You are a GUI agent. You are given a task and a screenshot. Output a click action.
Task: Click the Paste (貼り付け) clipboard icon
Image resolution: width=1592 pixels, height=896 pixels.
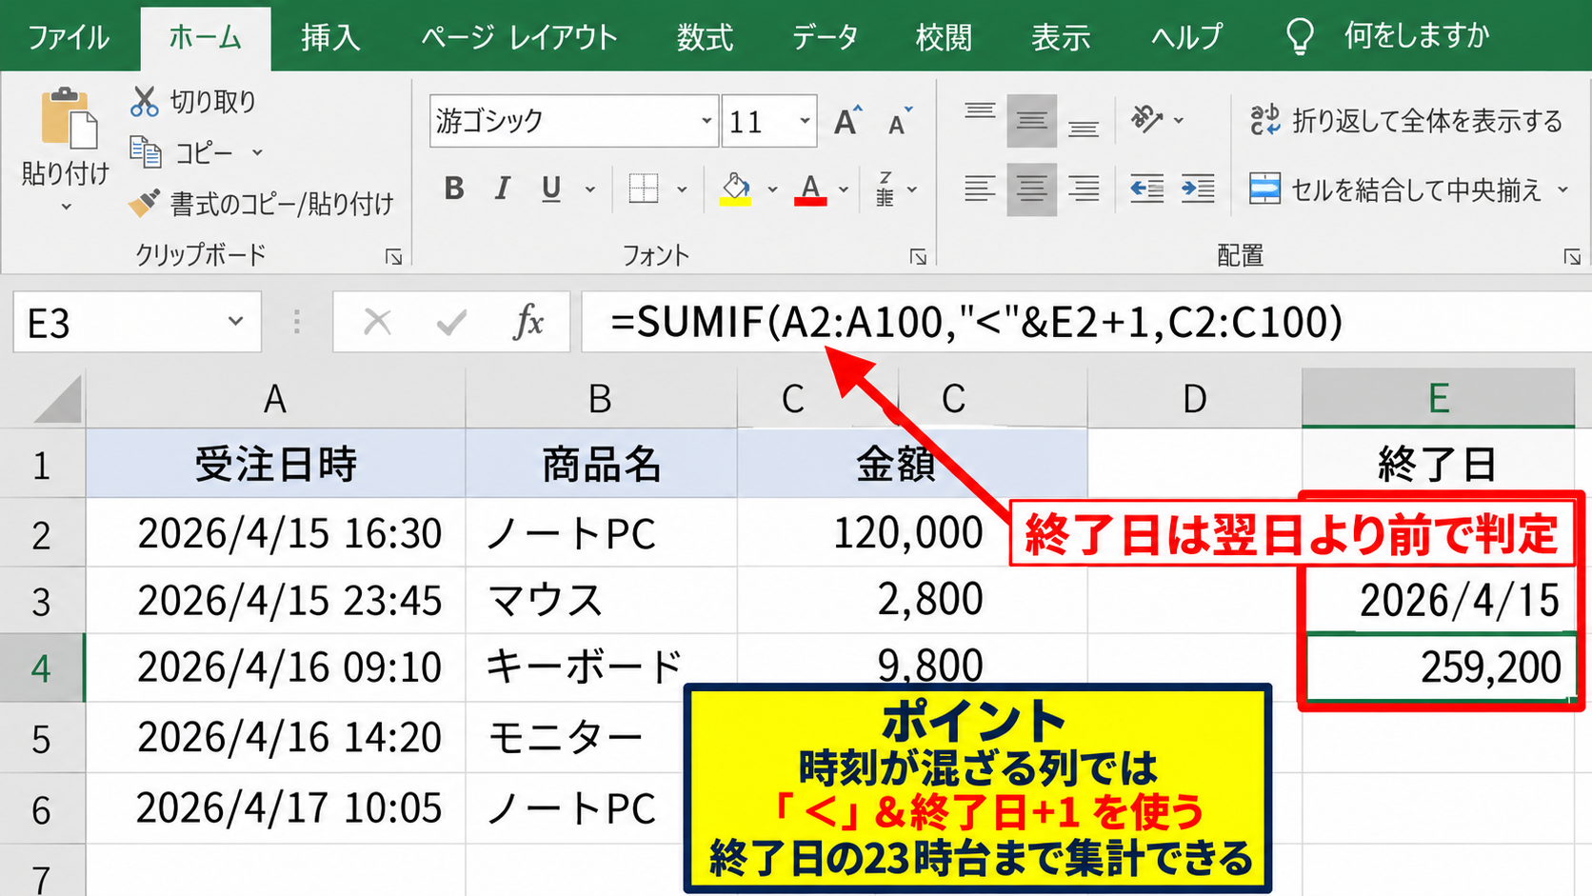68,118
